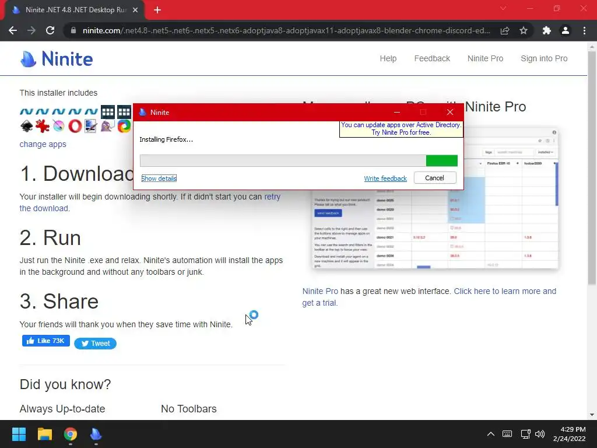This screenshot has width=597, height=448.
Task: Click Write feedback in installer dialog
Action: coord(385,178)
